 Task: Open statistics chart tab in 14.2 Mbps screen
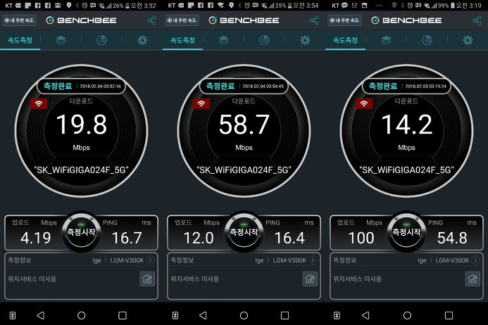pos(427,40)
